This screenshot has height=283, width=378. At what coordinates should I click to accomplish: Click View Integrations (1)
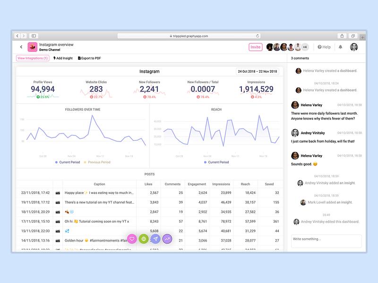pos(33,58)
